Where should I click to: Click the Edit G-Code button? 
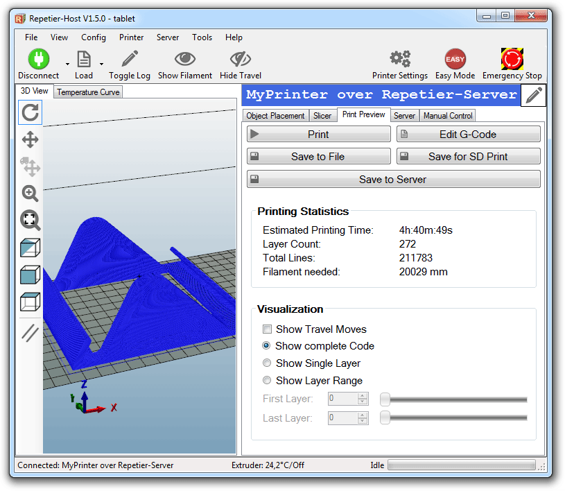468,135
